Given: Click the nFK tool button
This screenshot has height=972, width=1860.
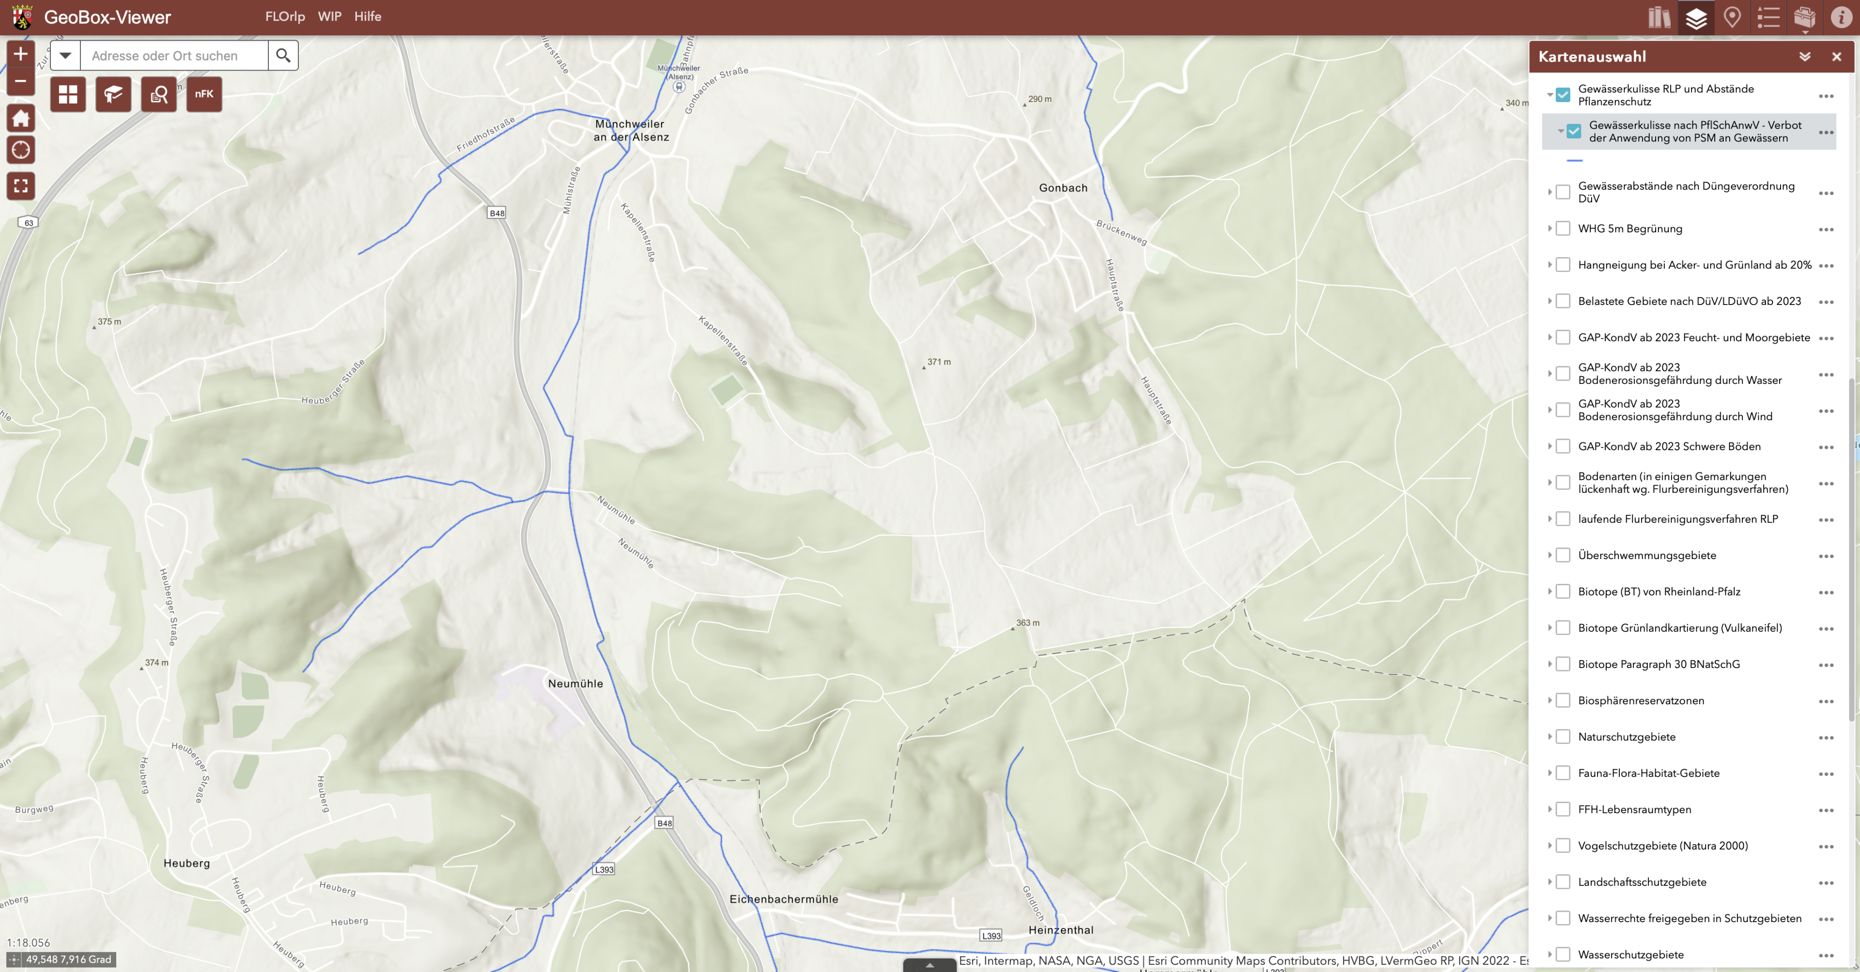Looking at the screenshot, I should [204, 94].
